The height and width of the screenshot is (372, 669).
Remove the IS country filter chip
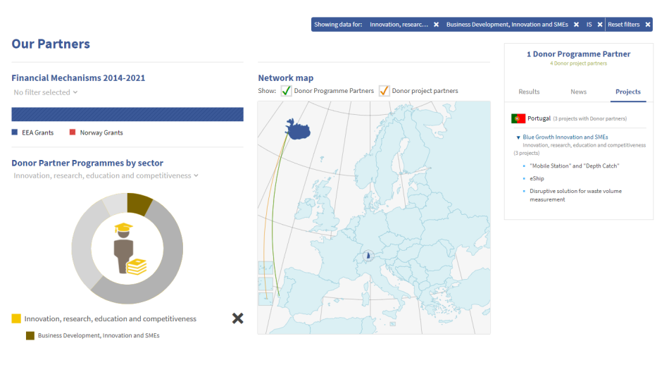[600, 25]
